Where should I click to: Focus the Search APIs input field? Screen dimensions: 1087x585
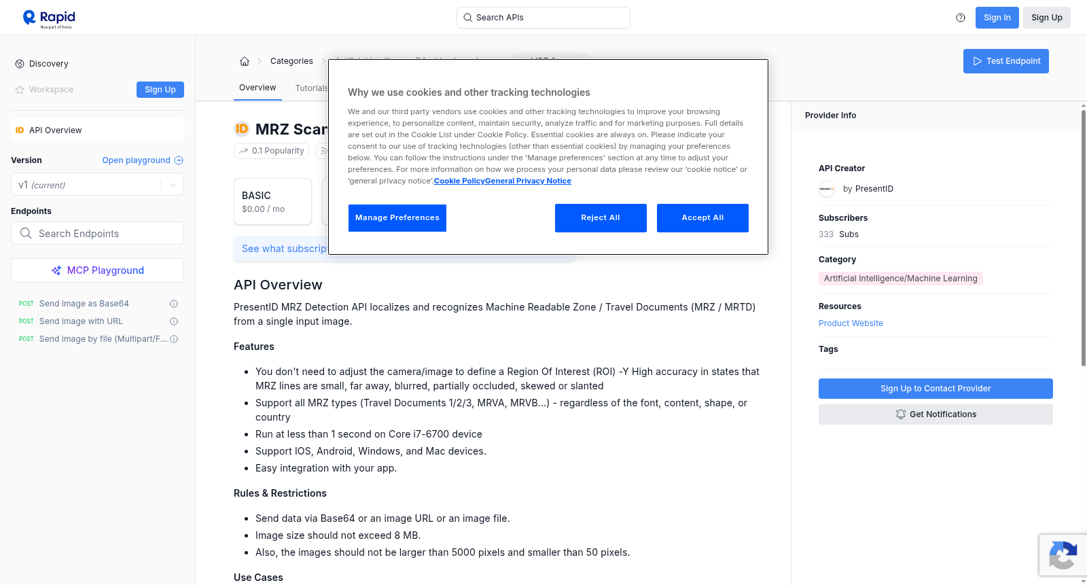pyautogui.click(x=543, y=18)
